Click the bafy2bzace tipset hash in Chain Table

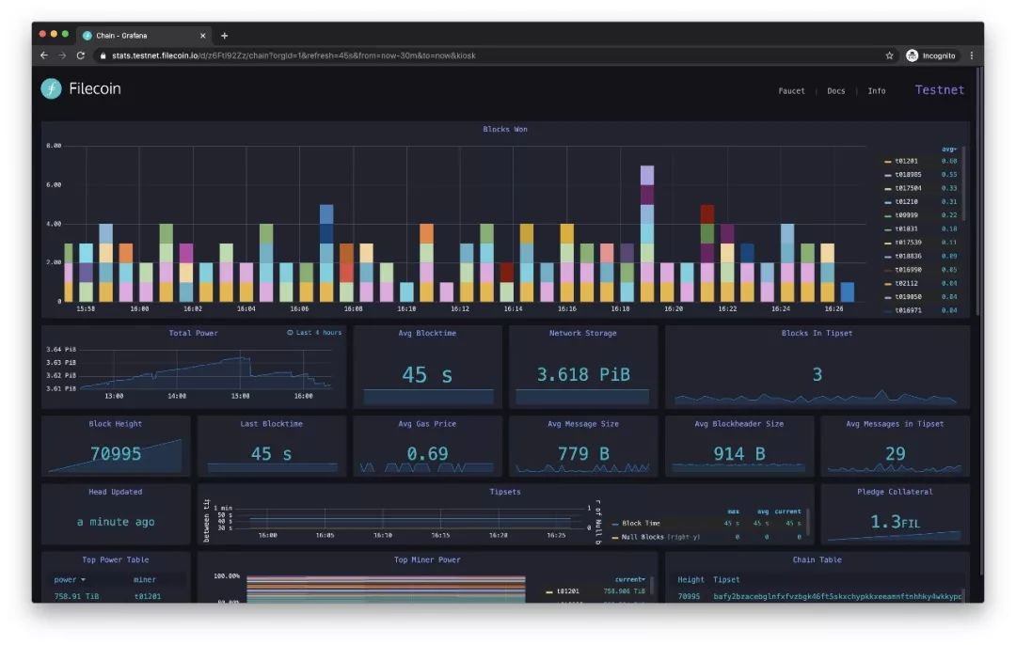coord(837,596)
